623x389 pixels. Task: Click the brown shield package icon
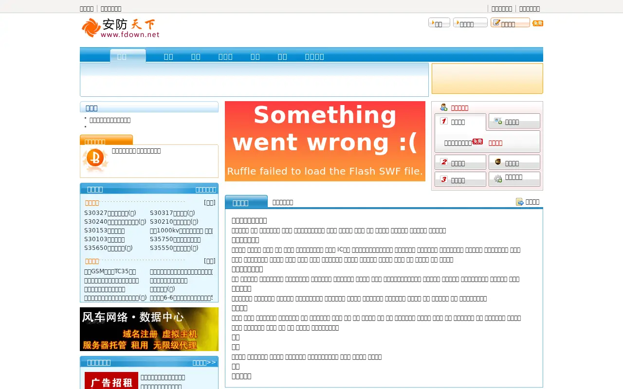(x=498, y=162)
